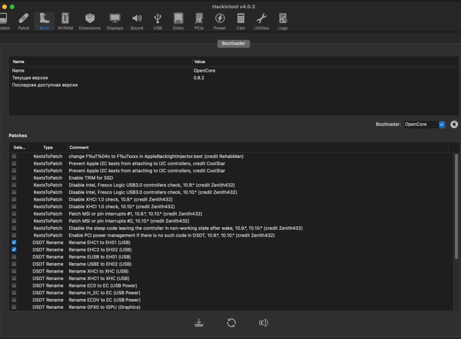Open the Calc section

click(241, 22)
